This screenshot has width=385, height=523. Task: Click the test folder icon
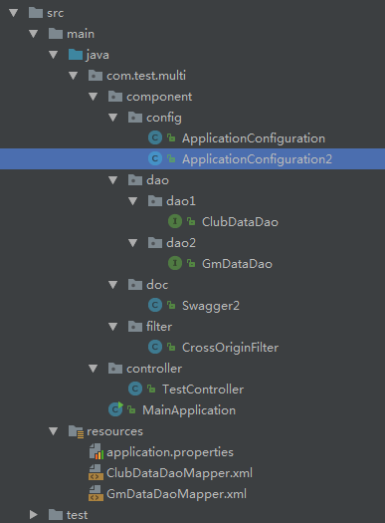[56, 515]
